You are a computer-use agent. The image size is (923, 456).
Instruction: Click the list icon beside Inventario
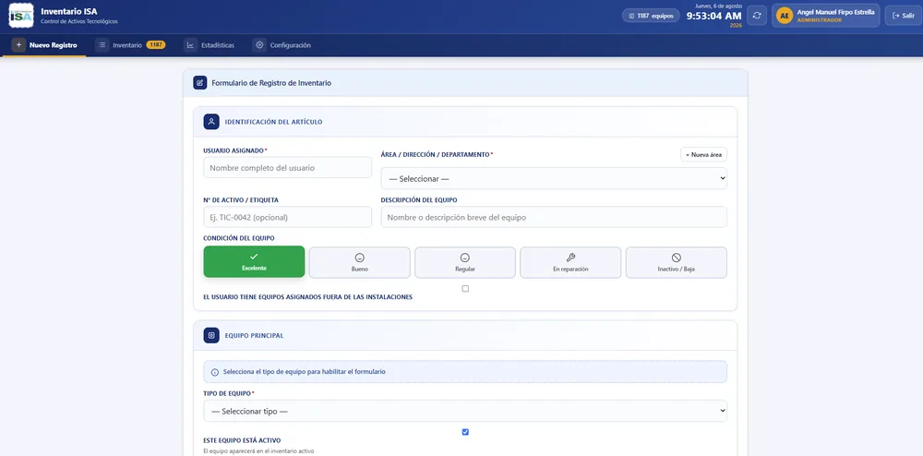point(102,44)
